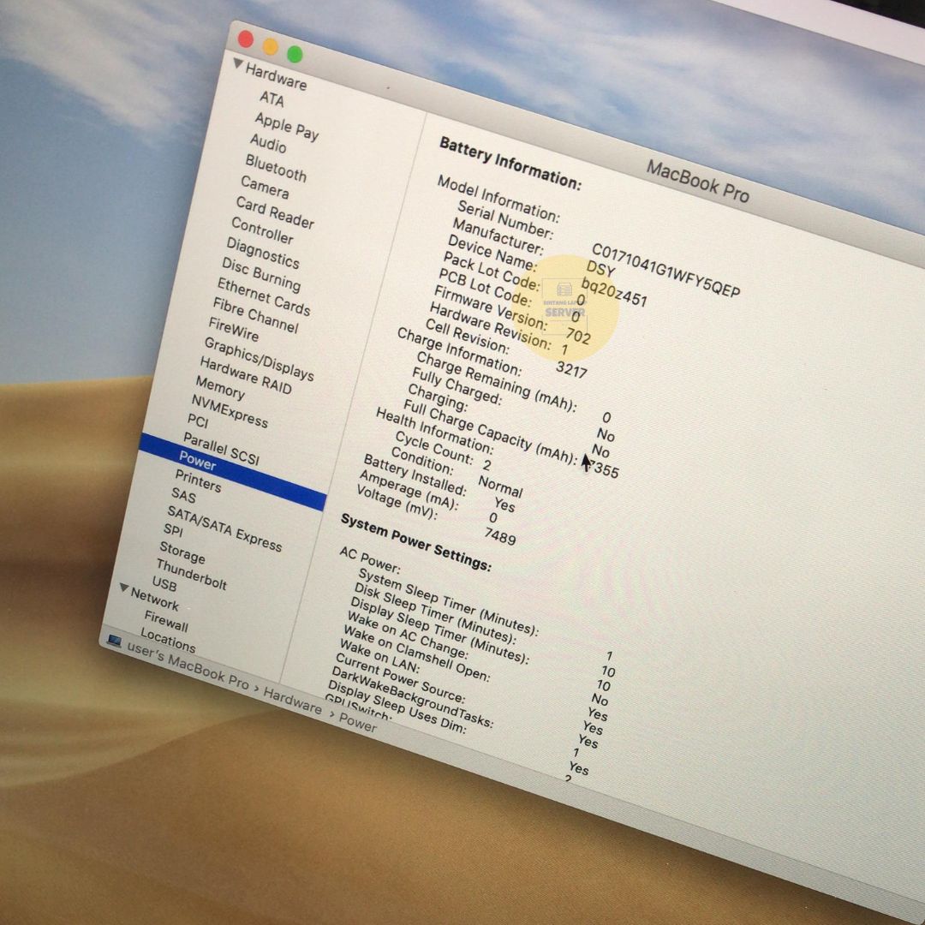This screenshot has width=925, height=925.
Task: Select SAS in the sidebar
Action: pos(183,495)
